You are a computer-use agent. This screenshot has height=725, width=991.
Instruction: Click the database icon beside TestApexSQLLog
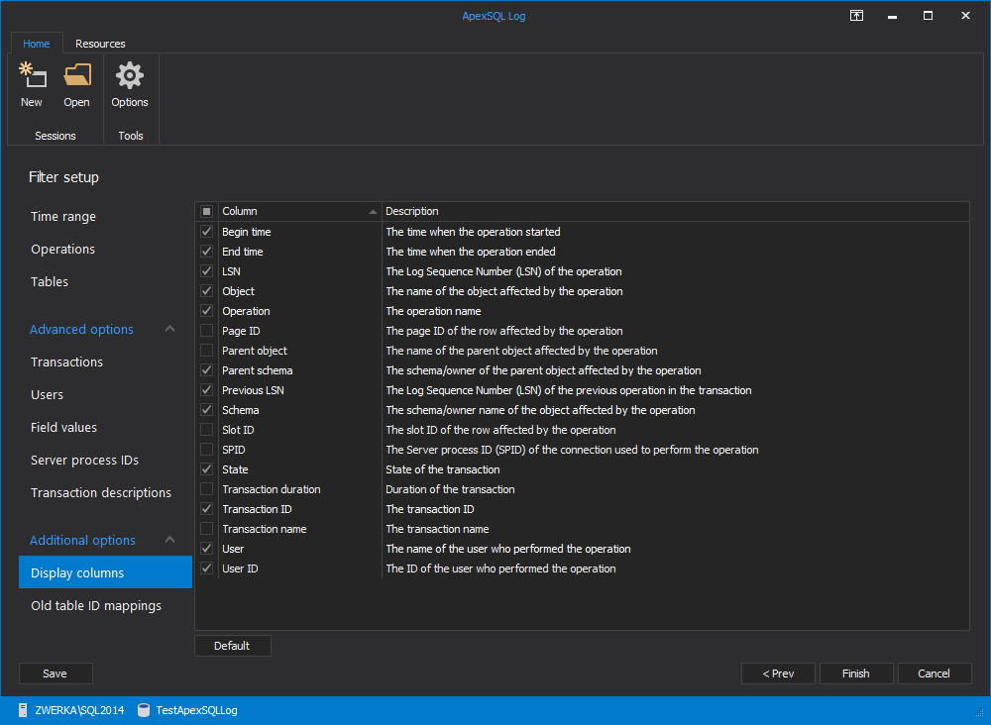pos(144,710)
